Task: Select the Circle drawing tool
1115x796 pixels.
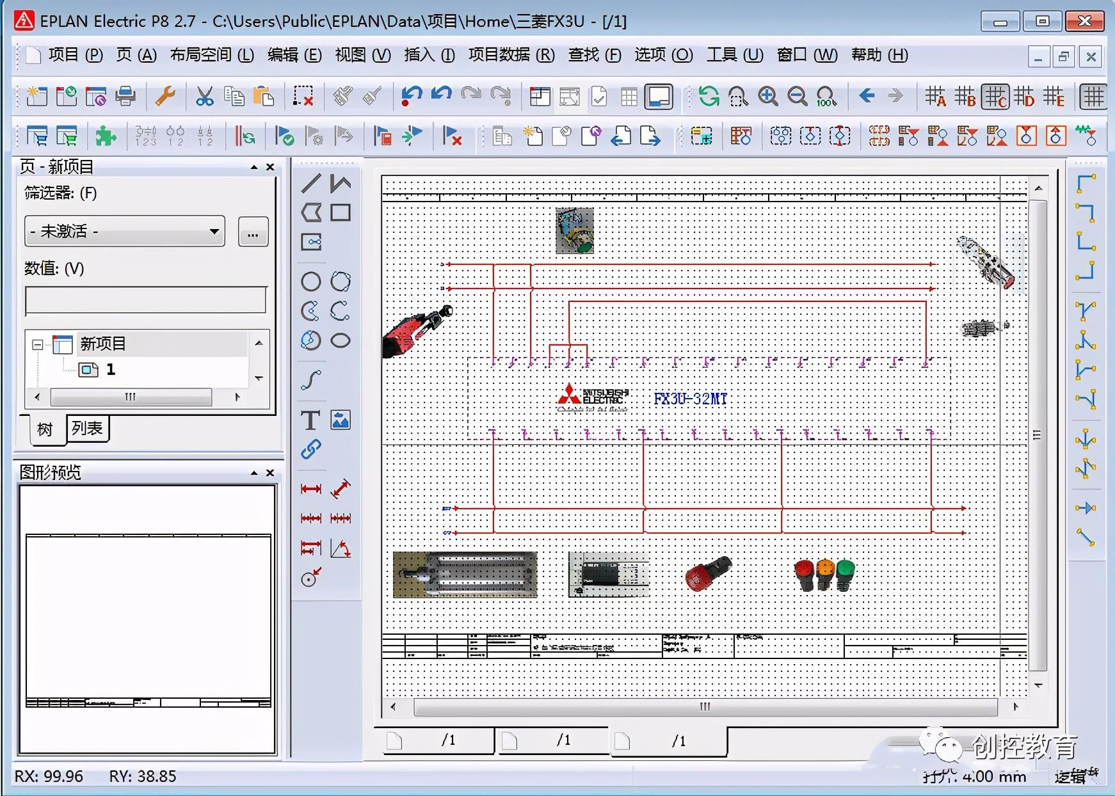Action: point(311,282)
